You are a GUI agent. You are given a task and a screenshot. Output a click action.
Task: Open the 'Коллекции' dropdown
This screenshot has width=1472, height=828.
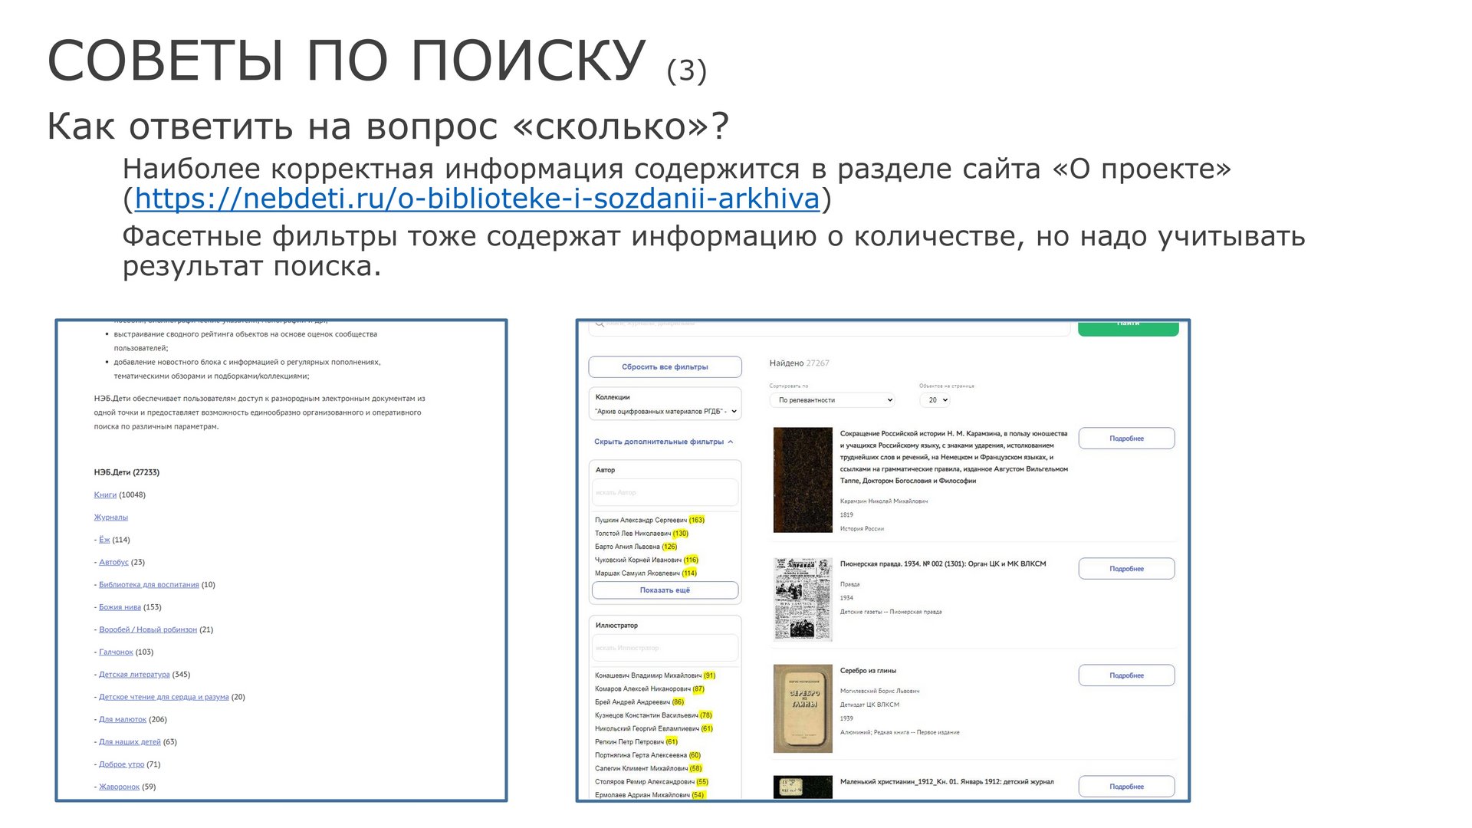[665, 412]
